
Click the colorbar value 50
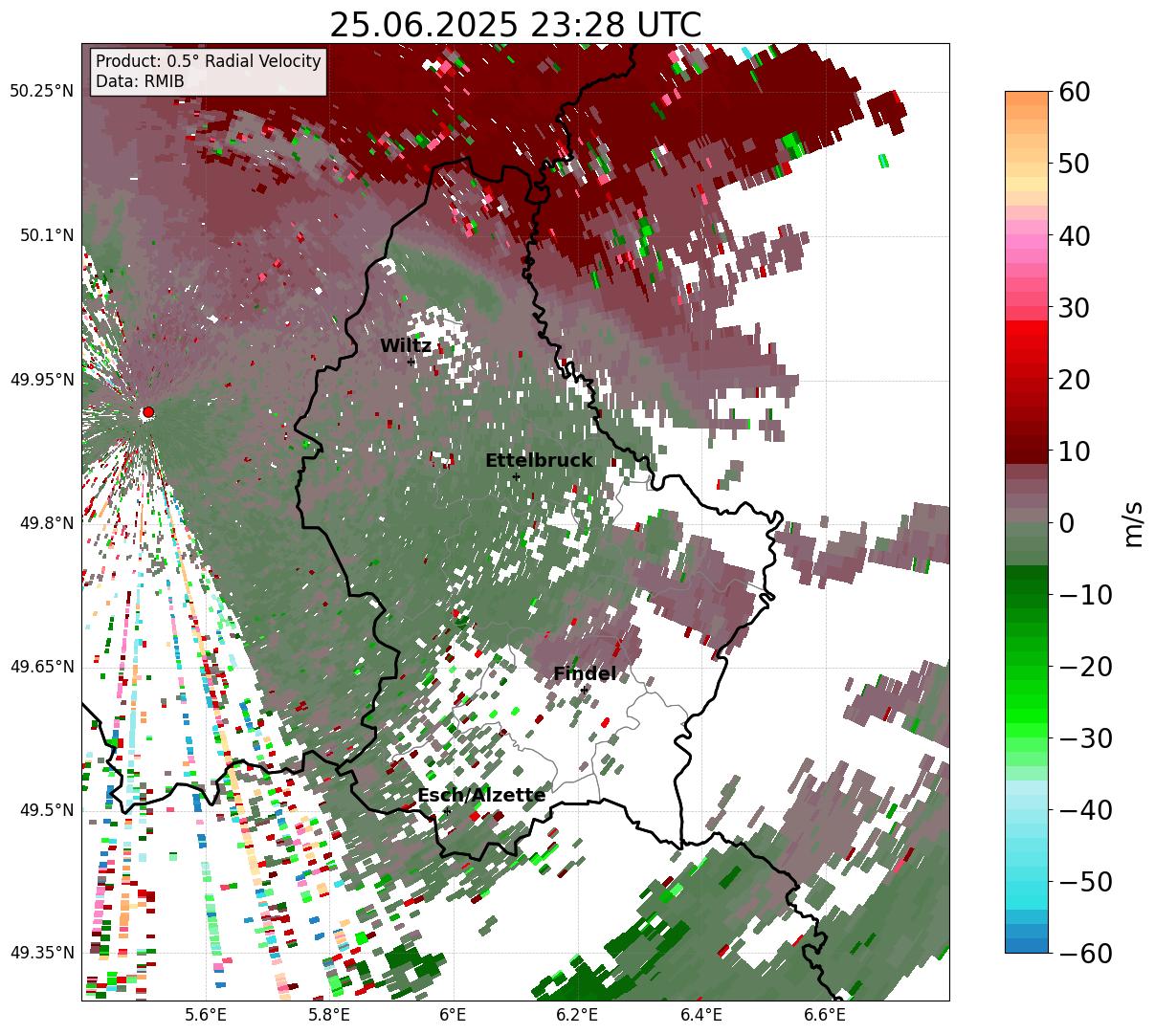pyautogui.click(x=1073, y=164)
